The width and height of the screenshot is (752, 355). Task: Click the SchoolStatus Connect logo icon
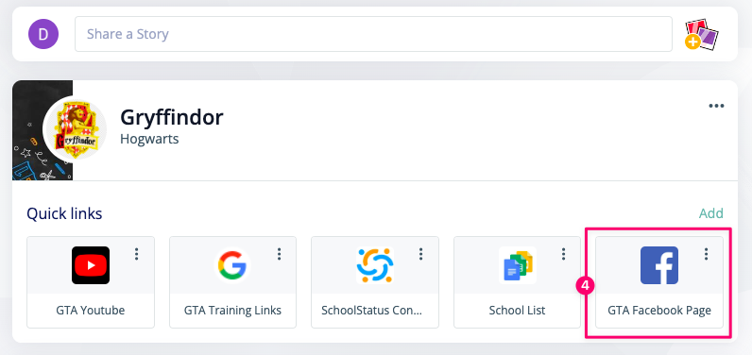click(375, 265)
